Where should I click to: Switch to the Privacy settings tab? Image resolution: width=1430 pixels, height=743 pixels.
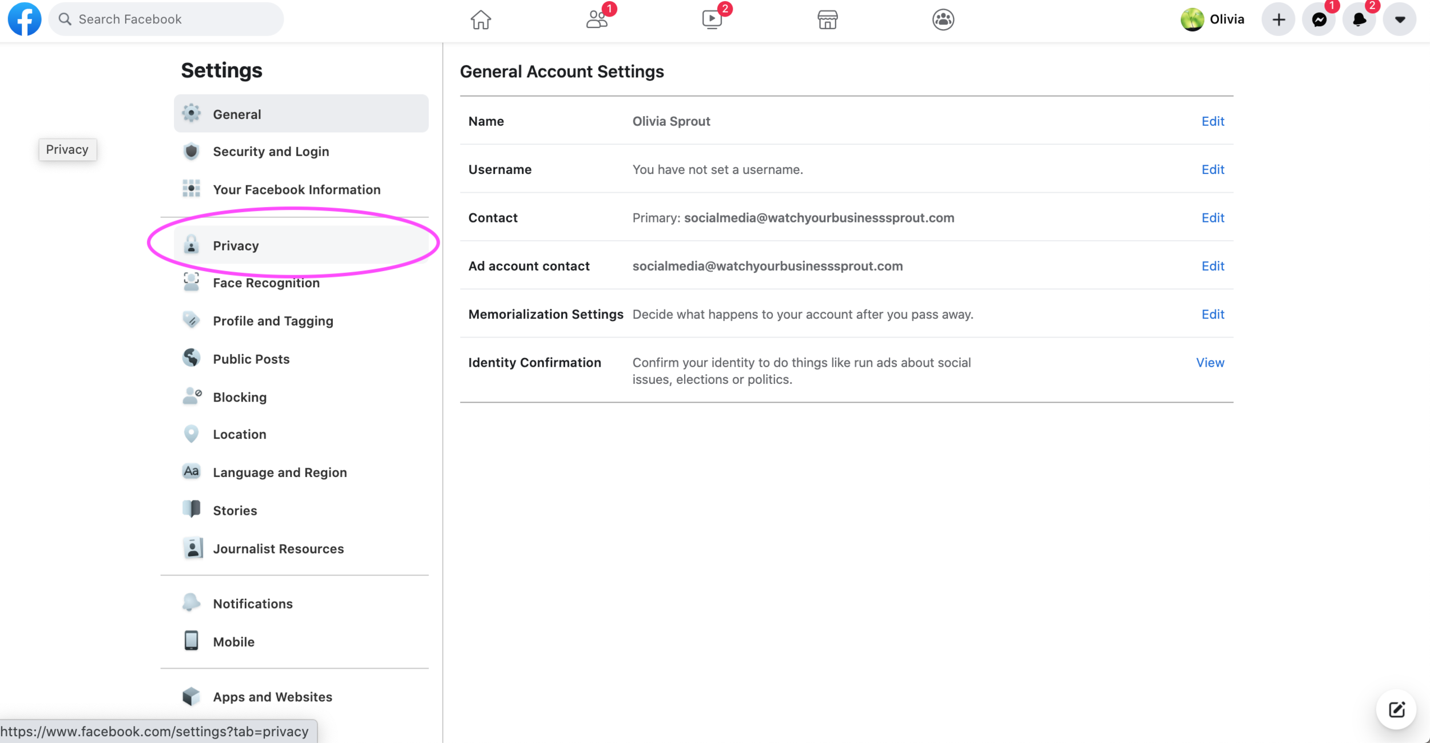(x=235, y=245)
